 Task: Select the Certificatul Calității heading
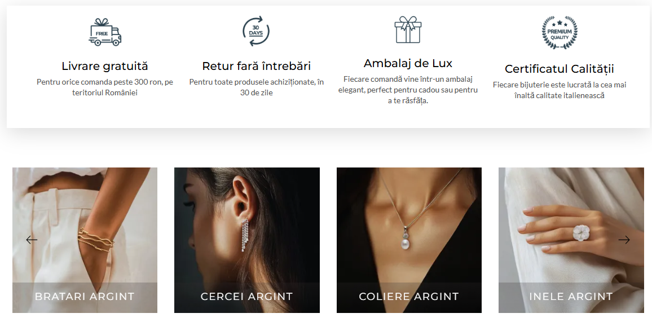[560, 69]
